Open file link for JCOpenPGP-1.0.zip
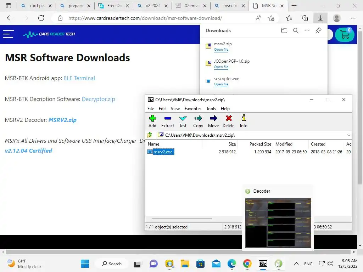 [x=221, y=67]
